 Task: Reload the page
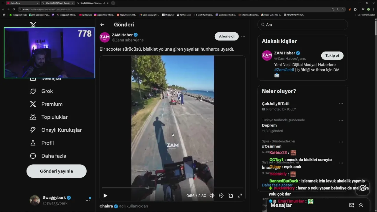(x=14, y=9)
